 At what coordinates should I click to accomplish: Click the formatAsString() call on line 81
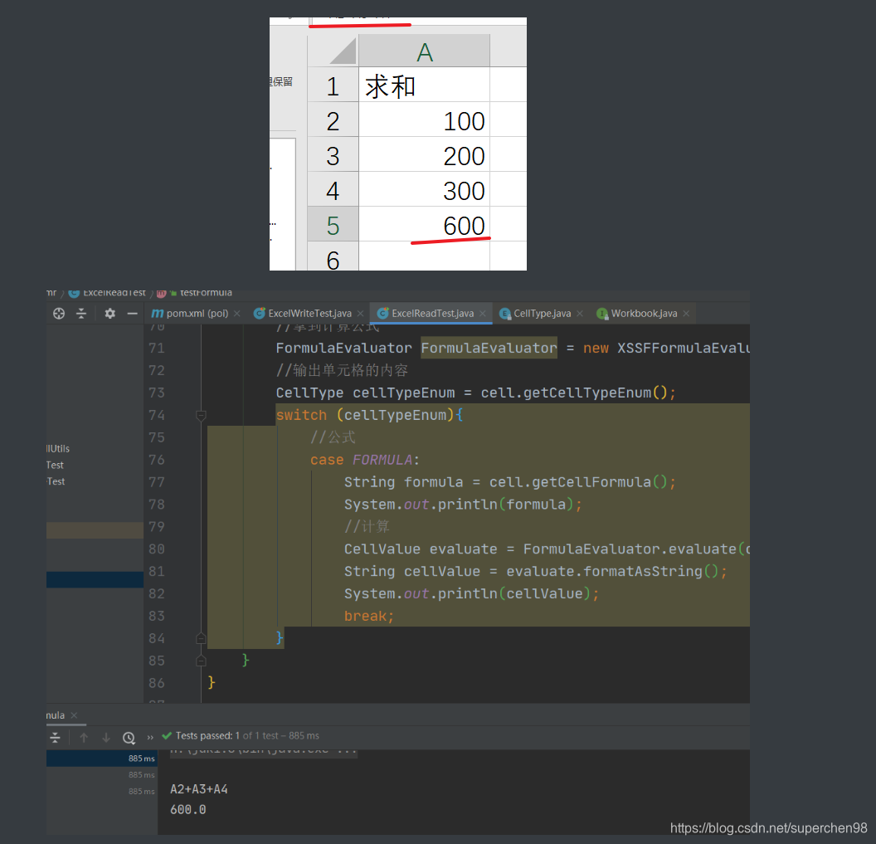pos(651,571)
